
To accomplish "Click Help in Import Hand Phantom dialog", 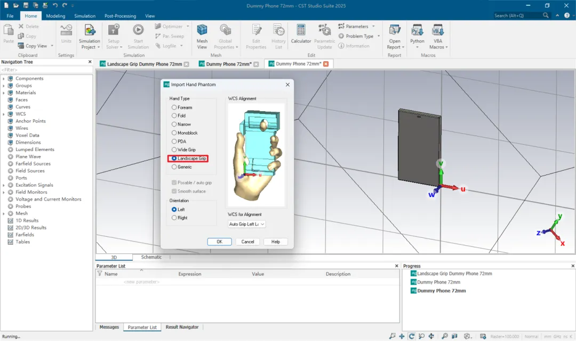I will pyautogui.click(x=276, y=242).
